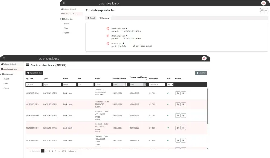The width and height of the screenshot is (270, 158).
Task: View details of the first bac row
Action: [x=178, y=93]
